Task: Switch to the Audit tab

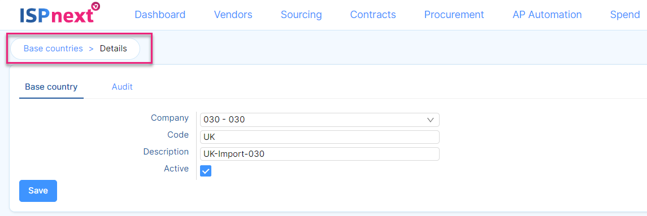Action: click(x=122, y=87)
